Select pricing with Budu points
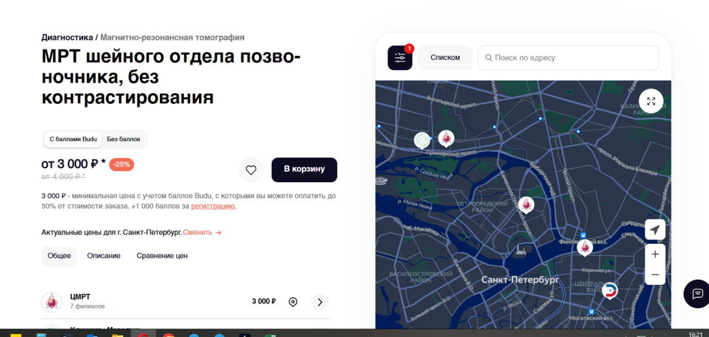709x337 pixels. tap(73, 139)
